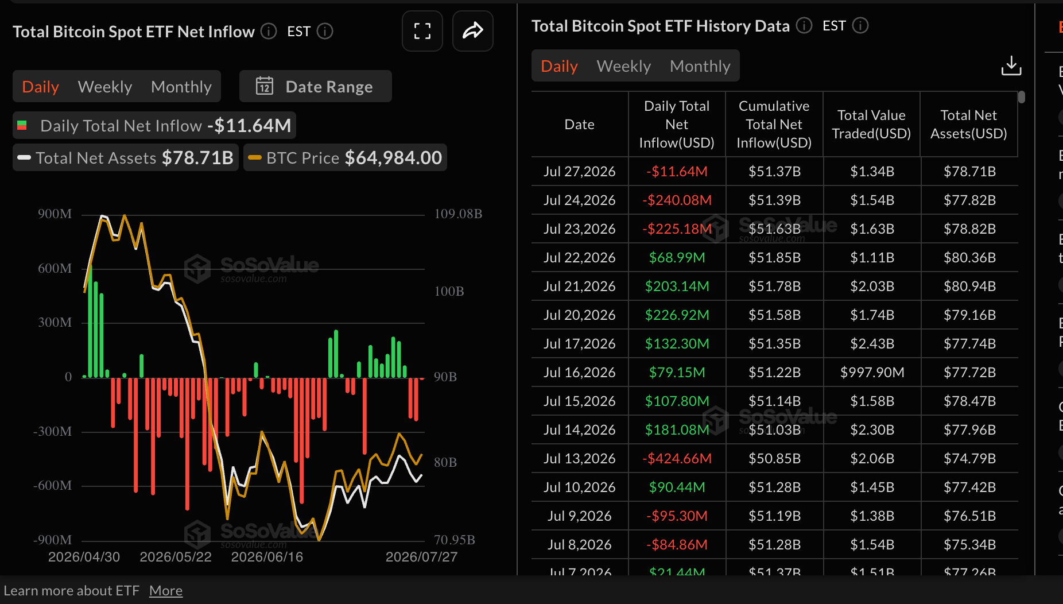Click the $181.08M inflow cell

pyautogui.click(x=677, y=429)
